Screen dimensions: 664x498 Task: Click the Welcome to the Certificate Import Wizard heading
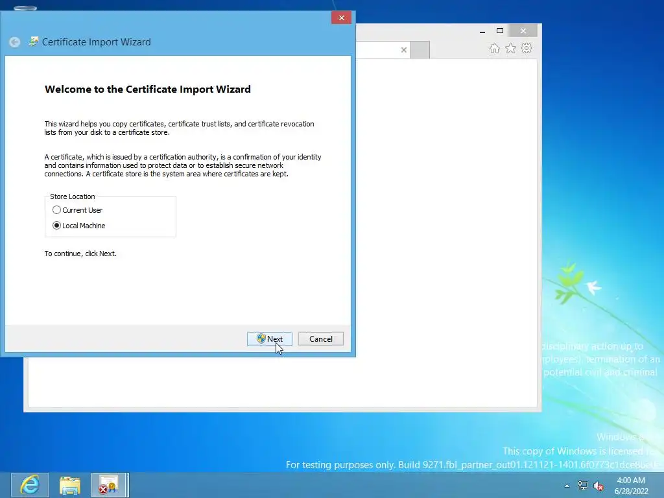pyautogui.click(x=148, y=89)
